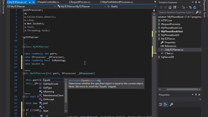Click the method icon beside Start suggestion

(40, 111)
